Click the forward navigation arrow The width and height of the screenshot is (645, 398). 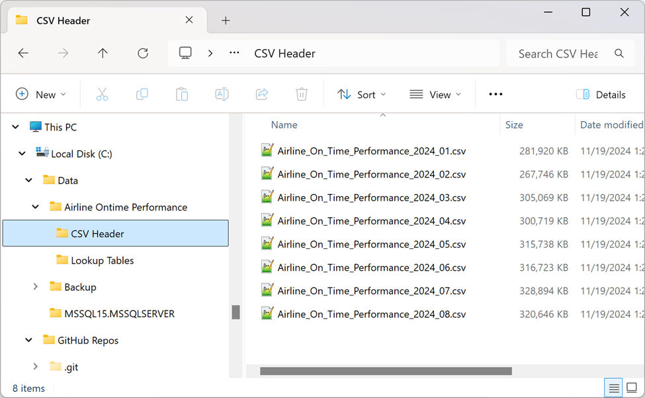point(63,53)
